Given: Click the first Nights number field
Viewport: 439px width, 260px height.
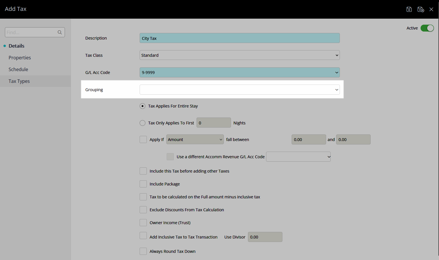Looking at the screenshot, I should (x=213, y=122).
